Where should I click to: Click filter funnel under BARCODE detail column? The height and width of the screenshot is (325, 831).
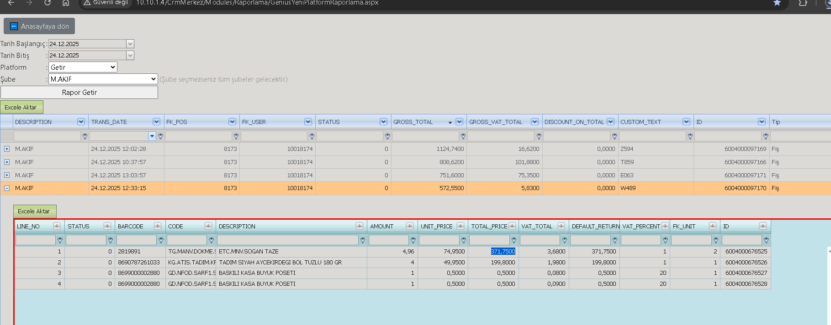pos(161,240)
